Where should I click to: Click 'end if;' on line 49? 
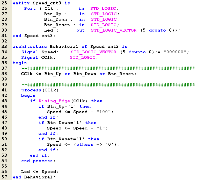pos(48,134)
